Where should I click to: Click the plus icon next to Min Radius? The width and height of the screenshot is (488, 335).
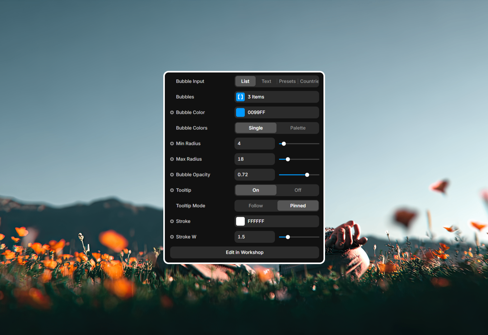(x=172, y=143)
